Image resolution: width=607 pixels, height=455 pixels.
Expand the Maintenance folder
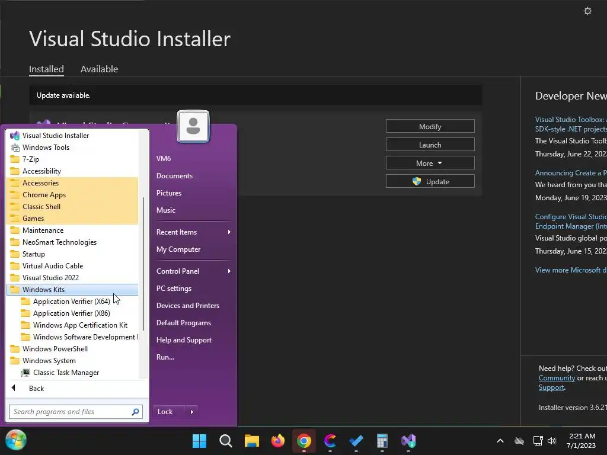(72, 230)
